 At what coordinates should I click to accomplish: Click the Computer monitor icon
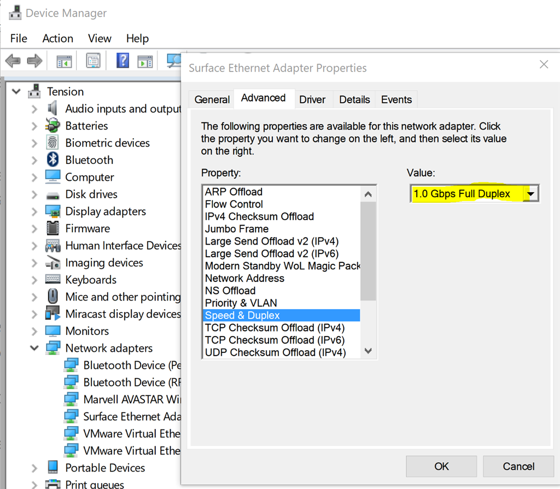(x=52, y=176)
